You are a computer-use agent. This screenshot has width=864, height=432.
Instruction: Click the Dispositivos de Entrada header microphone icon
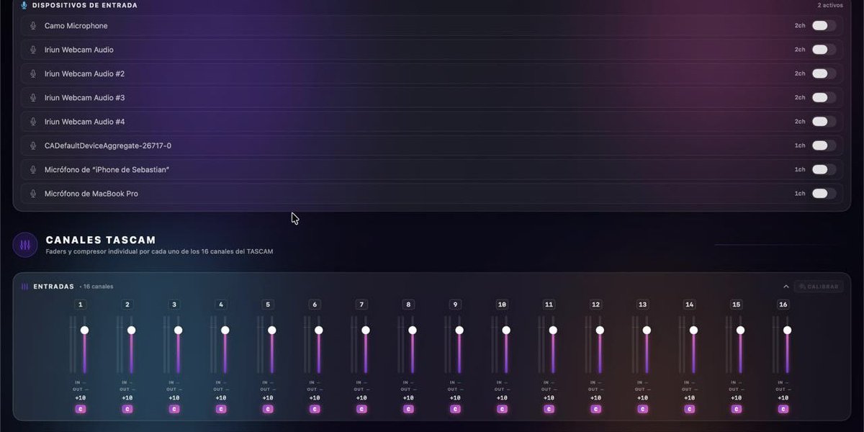tap(24, 5)
